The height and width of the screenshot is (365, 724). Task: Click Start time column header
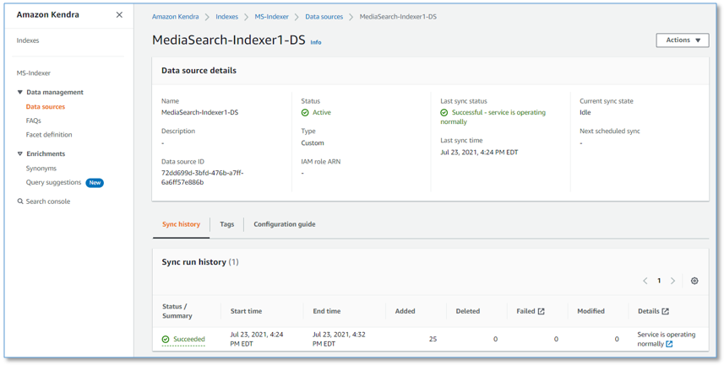click(x=246, y=311)
